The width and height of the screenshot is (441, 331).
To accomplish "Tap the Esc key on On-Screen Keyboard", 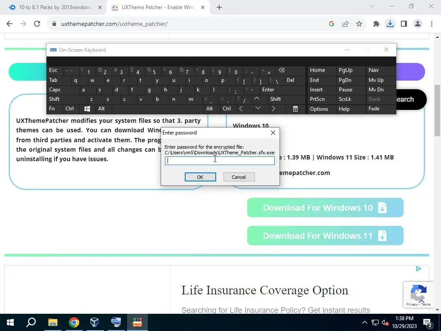I will 55,70.
